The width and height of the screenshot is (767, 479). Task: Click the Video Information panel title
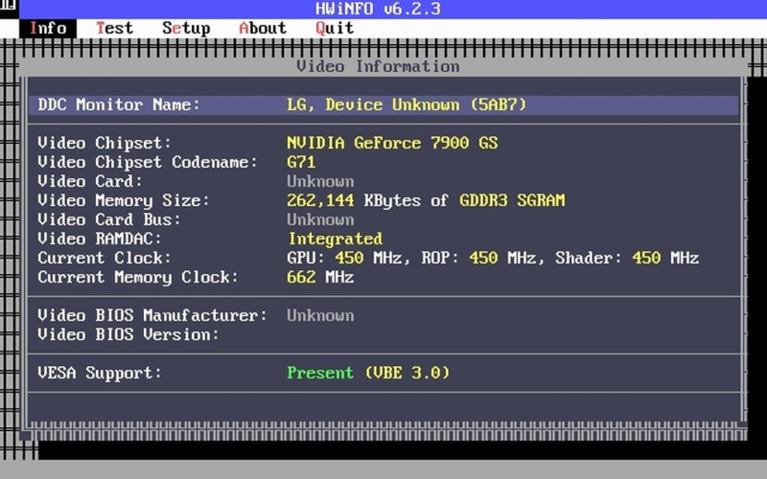(x=378, y=66)
